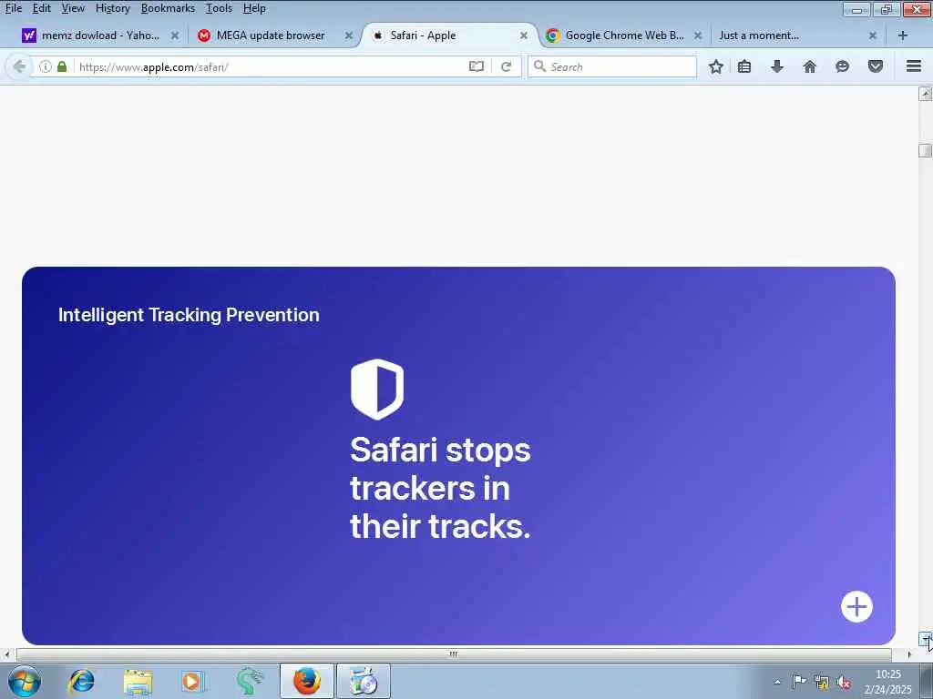Image resolution: width=933 pixels, height=699 pixels.
Task: Open the Bookmarks menu
Action: pos(168,8)
